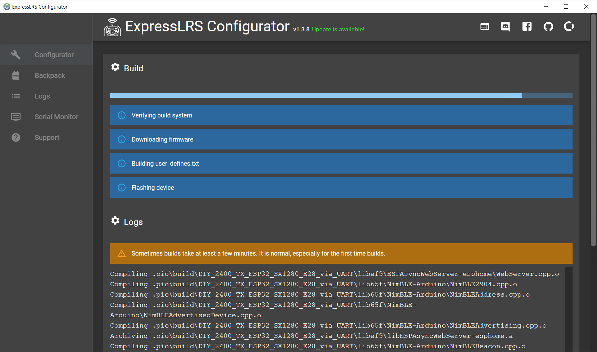Viewport: 597px width, 352px height.
Task: Click the Backpack icon in sidebar
Action: (16, 75)
